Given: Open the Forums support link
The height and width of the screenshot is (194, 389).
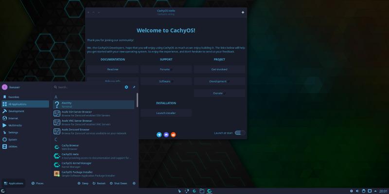Looking at the screenshot, I should click(x=165, y=69).
